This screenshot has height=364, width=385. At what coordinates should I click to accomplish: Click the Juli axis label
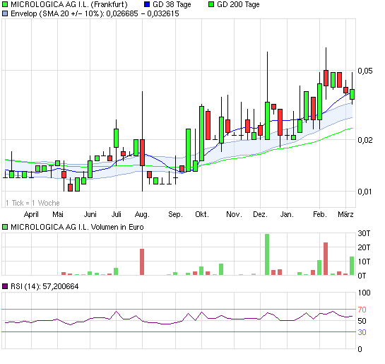click(116, 214)
